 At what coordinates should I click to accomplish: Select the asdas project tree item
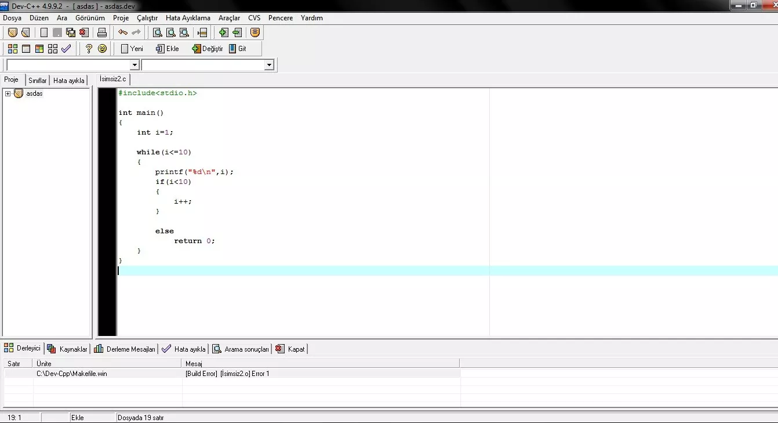pos(34,93)
